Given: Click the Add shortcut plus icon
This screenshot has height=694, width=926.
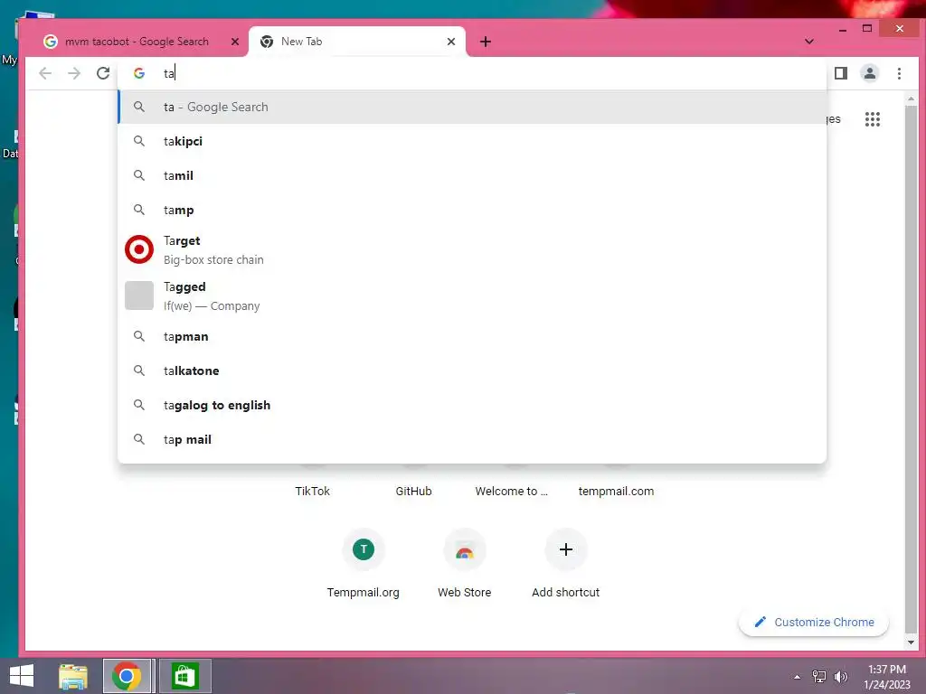Looking at the screenshot, I should click(566, 549).
